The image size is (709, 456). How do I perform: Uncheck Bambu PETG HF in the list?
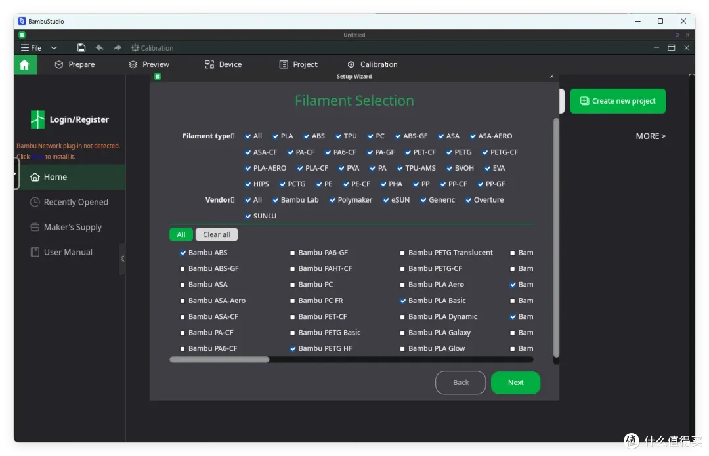point(293,348)
